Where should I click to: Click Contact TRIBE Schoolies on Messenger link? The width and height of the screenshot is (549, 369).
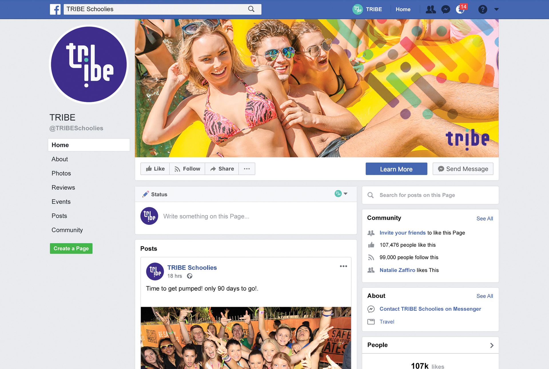(x=430, y=309)
